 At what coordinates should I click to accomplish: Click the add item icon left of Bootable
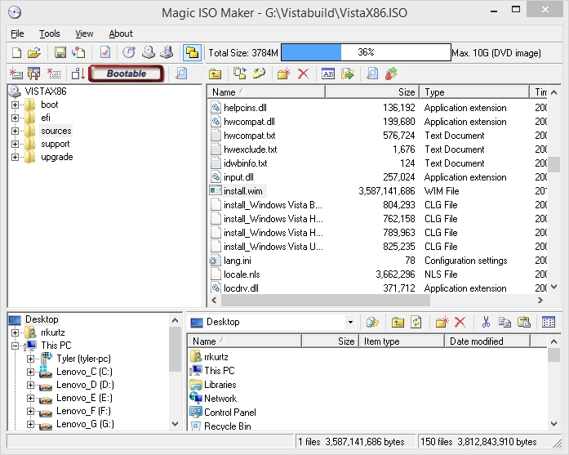[16, 74]
